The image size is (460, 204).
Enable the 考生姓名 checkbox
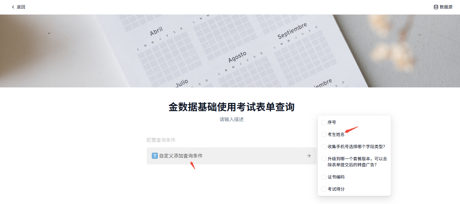[x=324, y=134]
